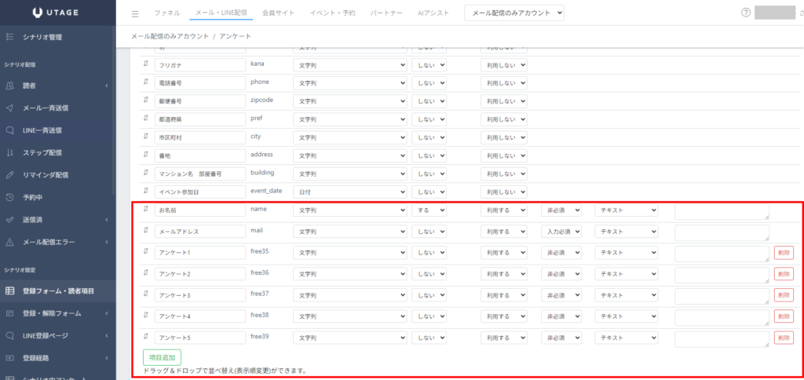
Task: Expand the 読者 sidebar submenu chevron
Action: point(106,86)
